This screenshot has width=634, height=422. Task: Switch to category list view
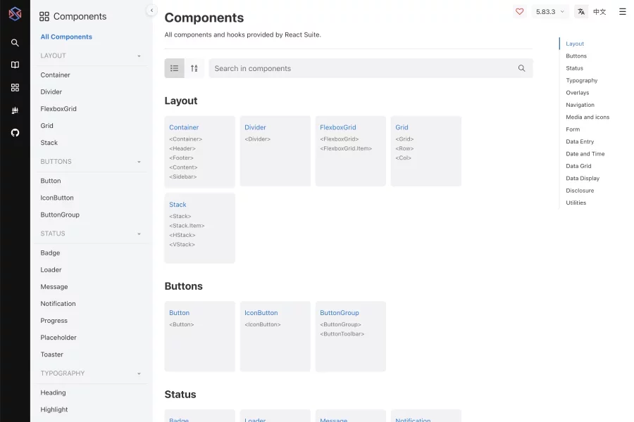175,68
